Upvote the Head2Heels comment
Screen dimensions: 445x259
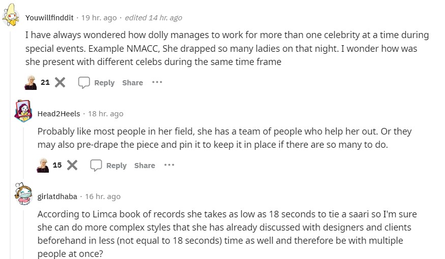click(x=43, y=165)
